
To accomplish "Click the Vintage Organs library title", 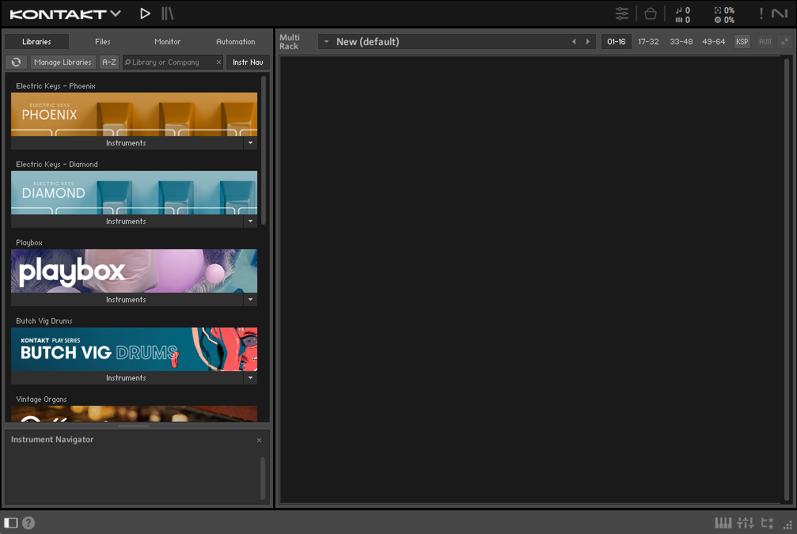I will tap(41, 399).
